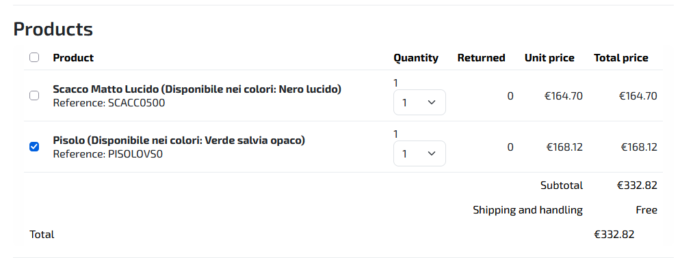Screen dimensions: 680x266
Task: Uncheck the Pisolo product checkbox
Action: point(34,147)
